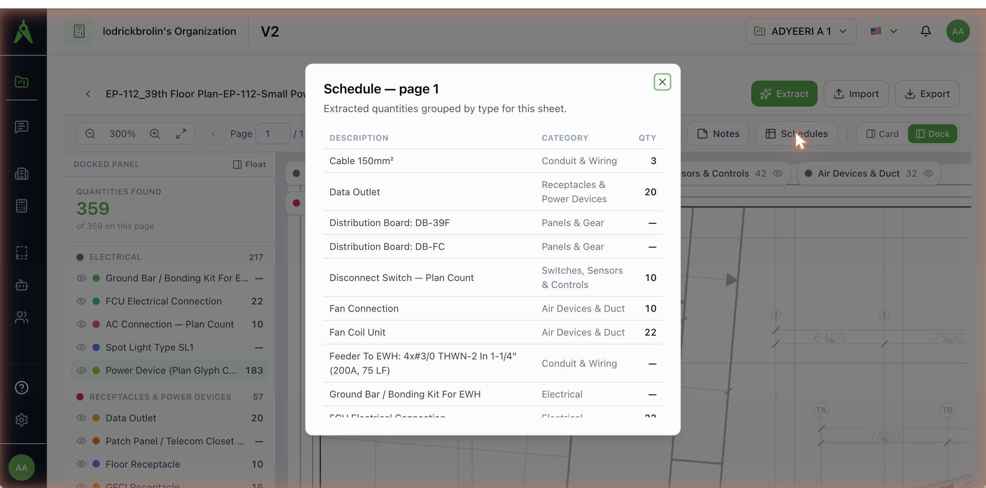
Task: Open the Schedules button
Action: tap(796, 133)
